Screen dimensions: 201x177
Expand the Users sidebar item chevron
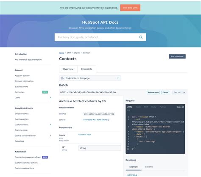(x=50, y=97)
